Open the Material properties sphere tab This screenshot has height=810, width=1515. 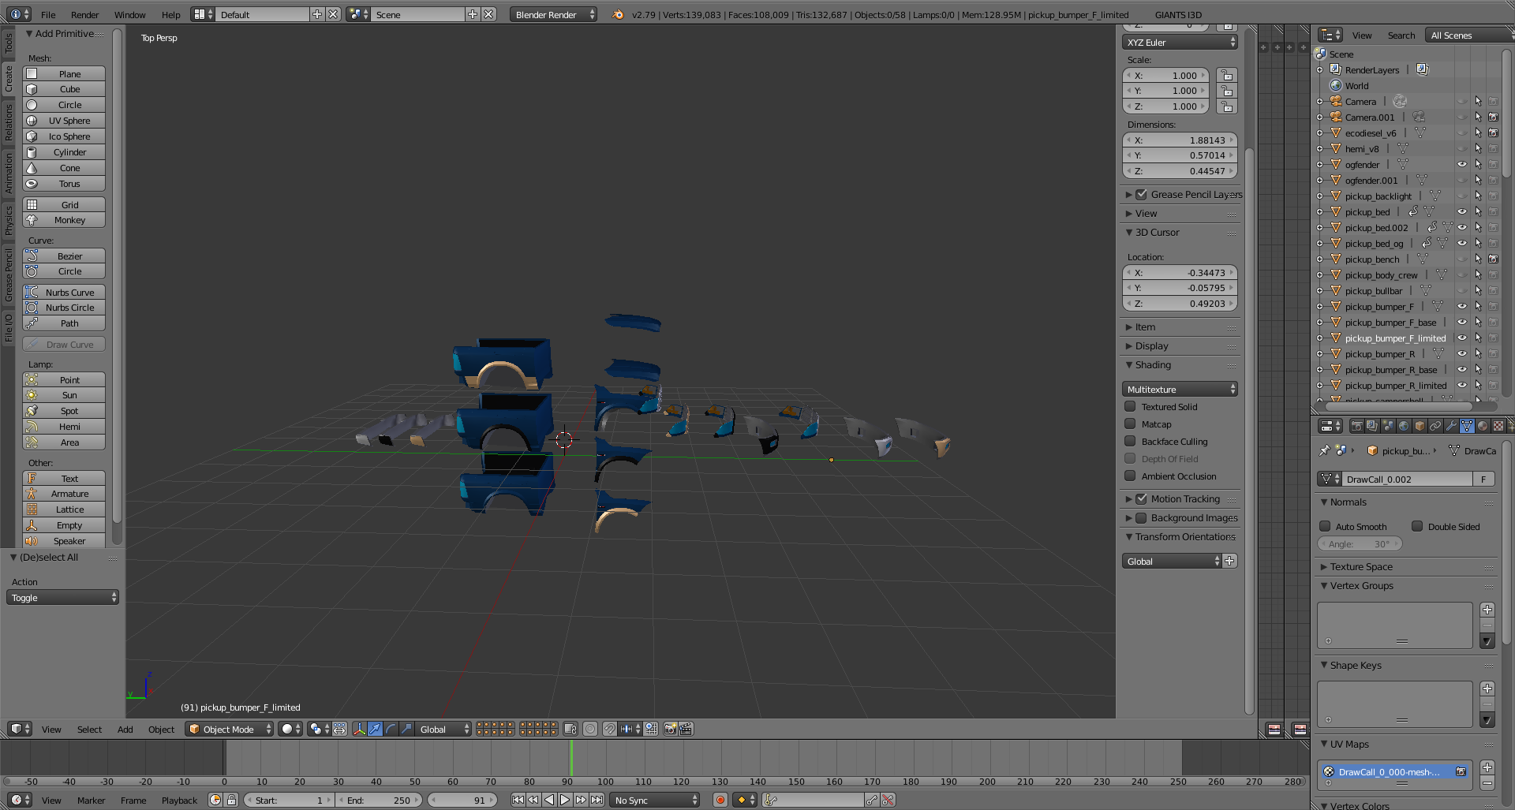pos(1483,426)
